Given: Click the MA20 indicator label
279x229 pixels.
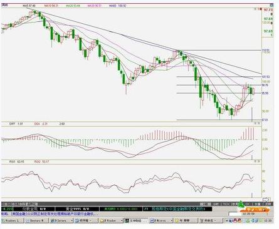Looking at the screenshot, I should point(73,6).
